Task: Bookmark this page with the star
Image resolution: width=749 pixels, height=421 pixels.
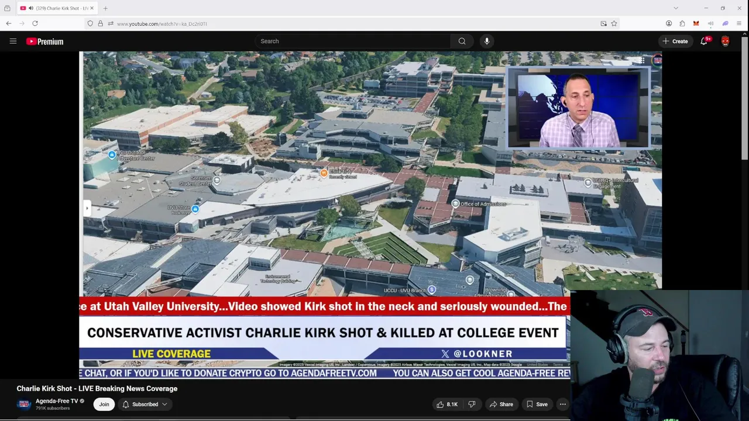Action: 614,23
